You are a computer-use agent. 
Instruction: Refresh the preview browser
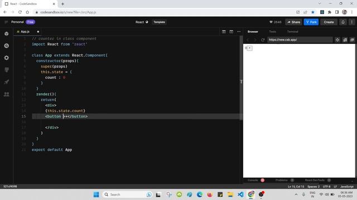pos(263,40)
